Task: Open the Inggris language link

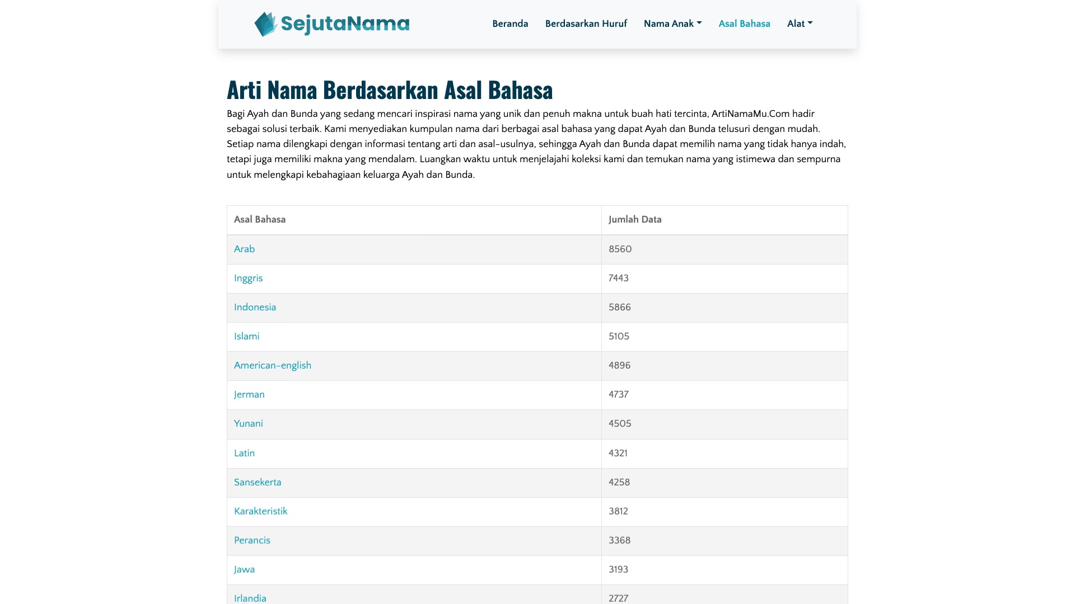Action: [x=248, y=278]
